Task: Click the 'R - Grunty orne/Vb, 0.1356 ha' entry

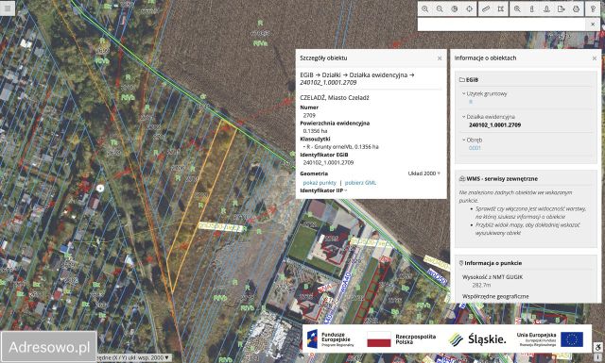Action: tap(340, 147)
